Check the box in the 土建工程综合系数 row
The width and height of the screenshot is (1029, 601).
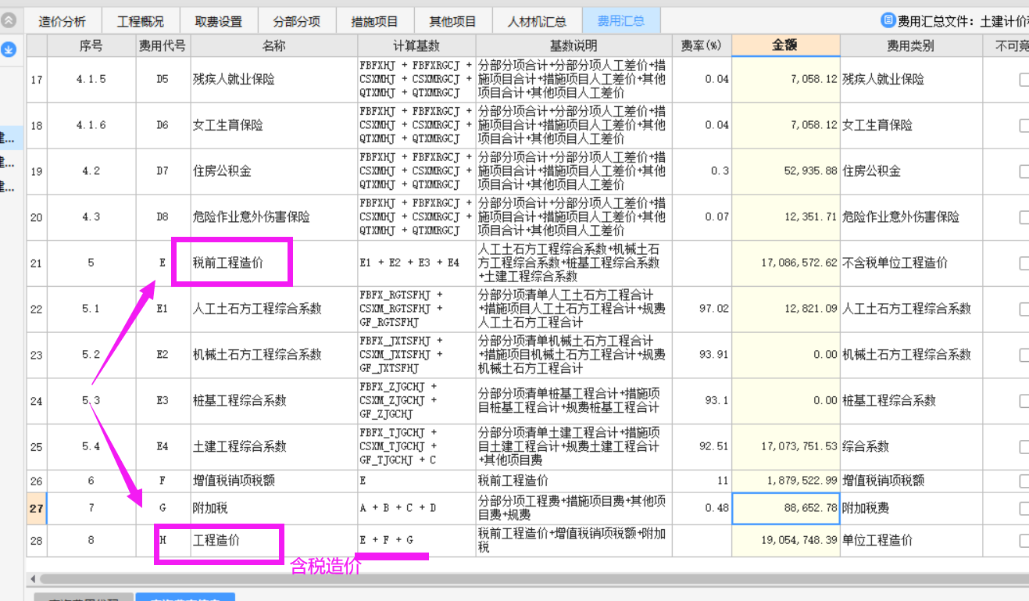click(1024, 447)
